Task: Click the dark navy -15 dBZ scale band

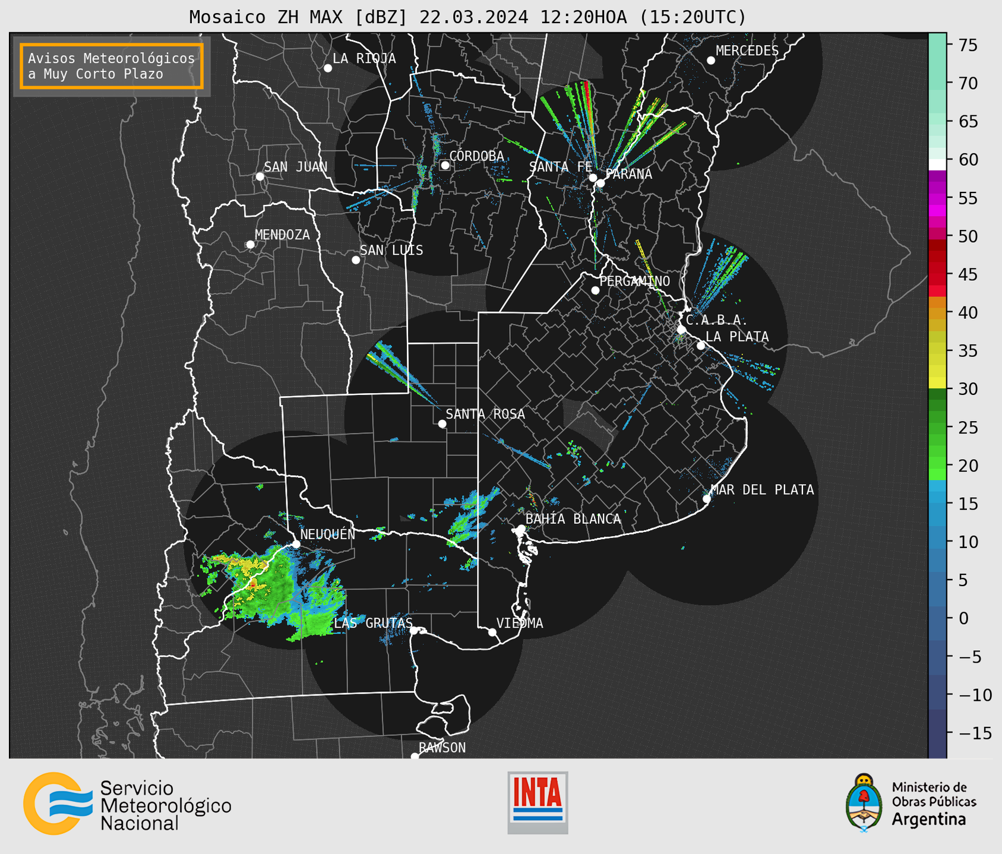Action: point(937,733)
